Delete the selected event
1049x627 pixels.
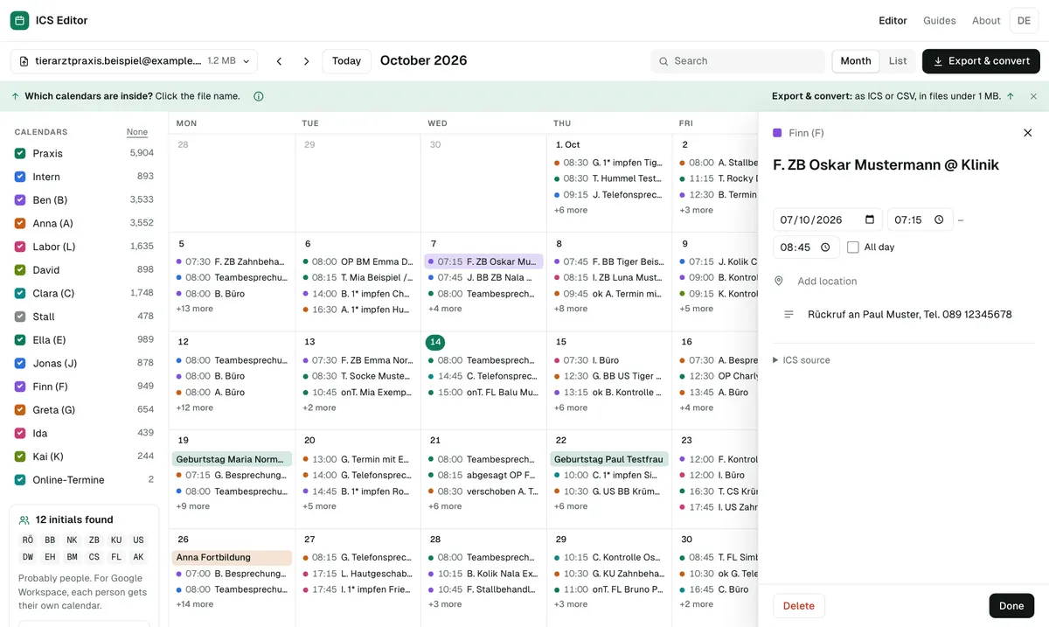pyautogui.click(x=799, y=606)
